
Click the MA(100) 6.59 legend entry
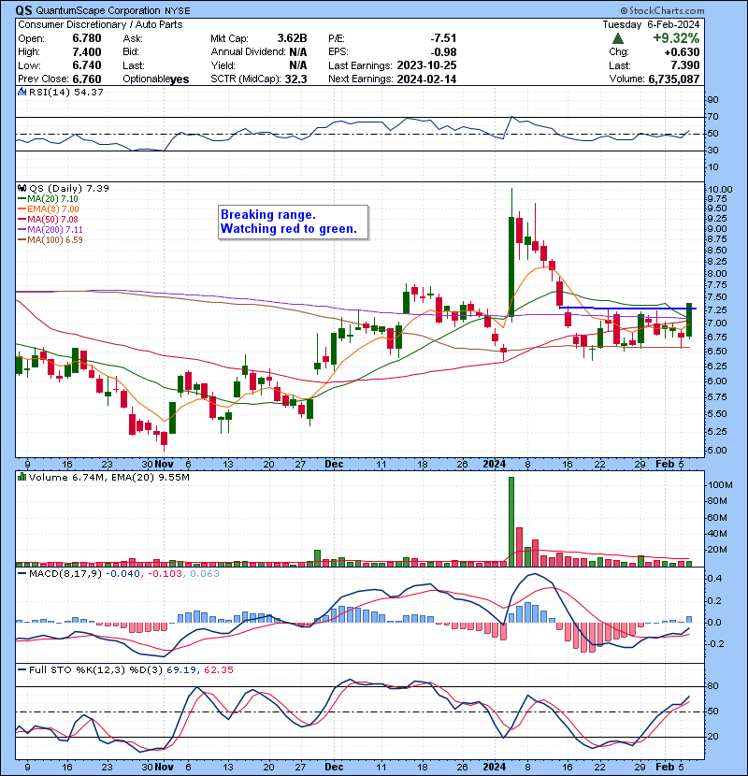pyautogui.click(x=55, y=240)
